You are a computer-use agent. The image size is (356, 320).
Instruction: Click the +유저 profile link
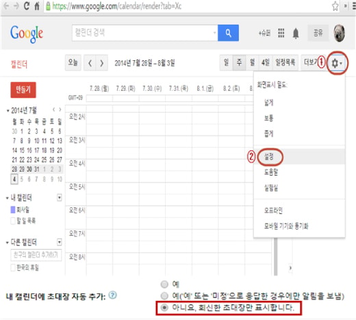coord(265,34)
